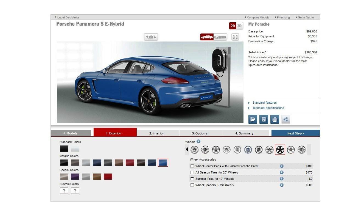Expand Technical specifications
Screen dimensions: 364x204
[268, 108]
